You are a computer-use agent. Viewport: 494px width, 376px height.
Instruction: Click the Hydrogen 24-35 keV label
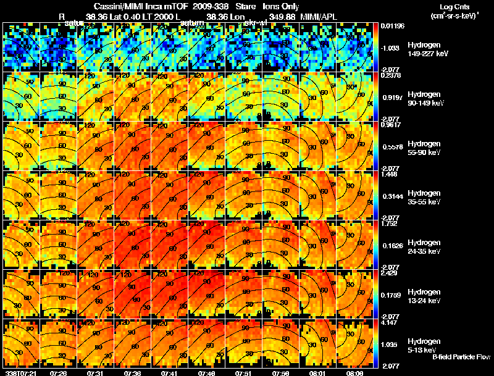(x=424, y=247)
